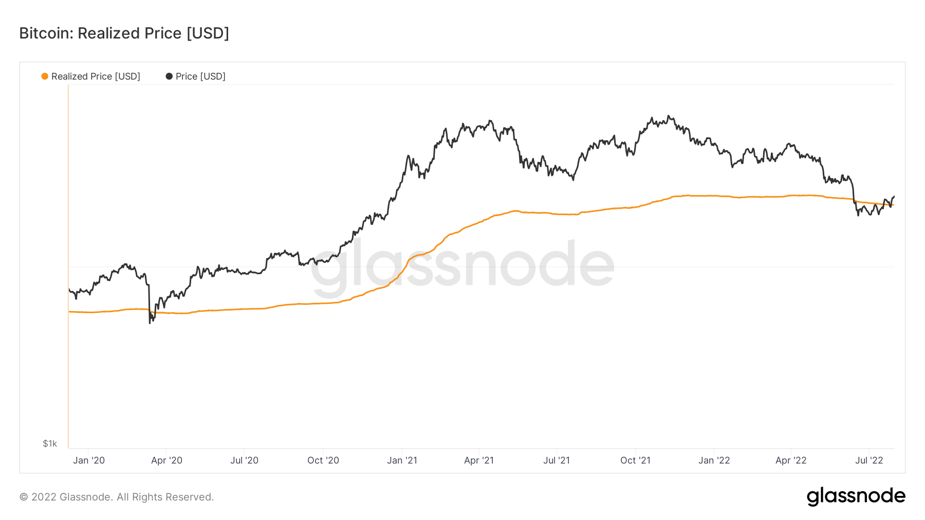This screenshot has width=925, height=520.
Task: Click the orange Realized Price legend dot
Action: 45,76
